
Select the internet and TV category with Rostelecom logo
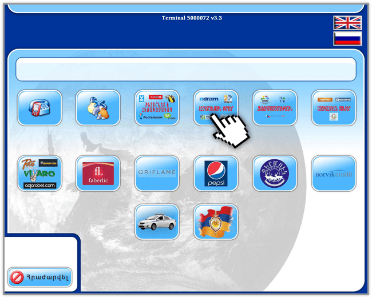pos(157,108)
